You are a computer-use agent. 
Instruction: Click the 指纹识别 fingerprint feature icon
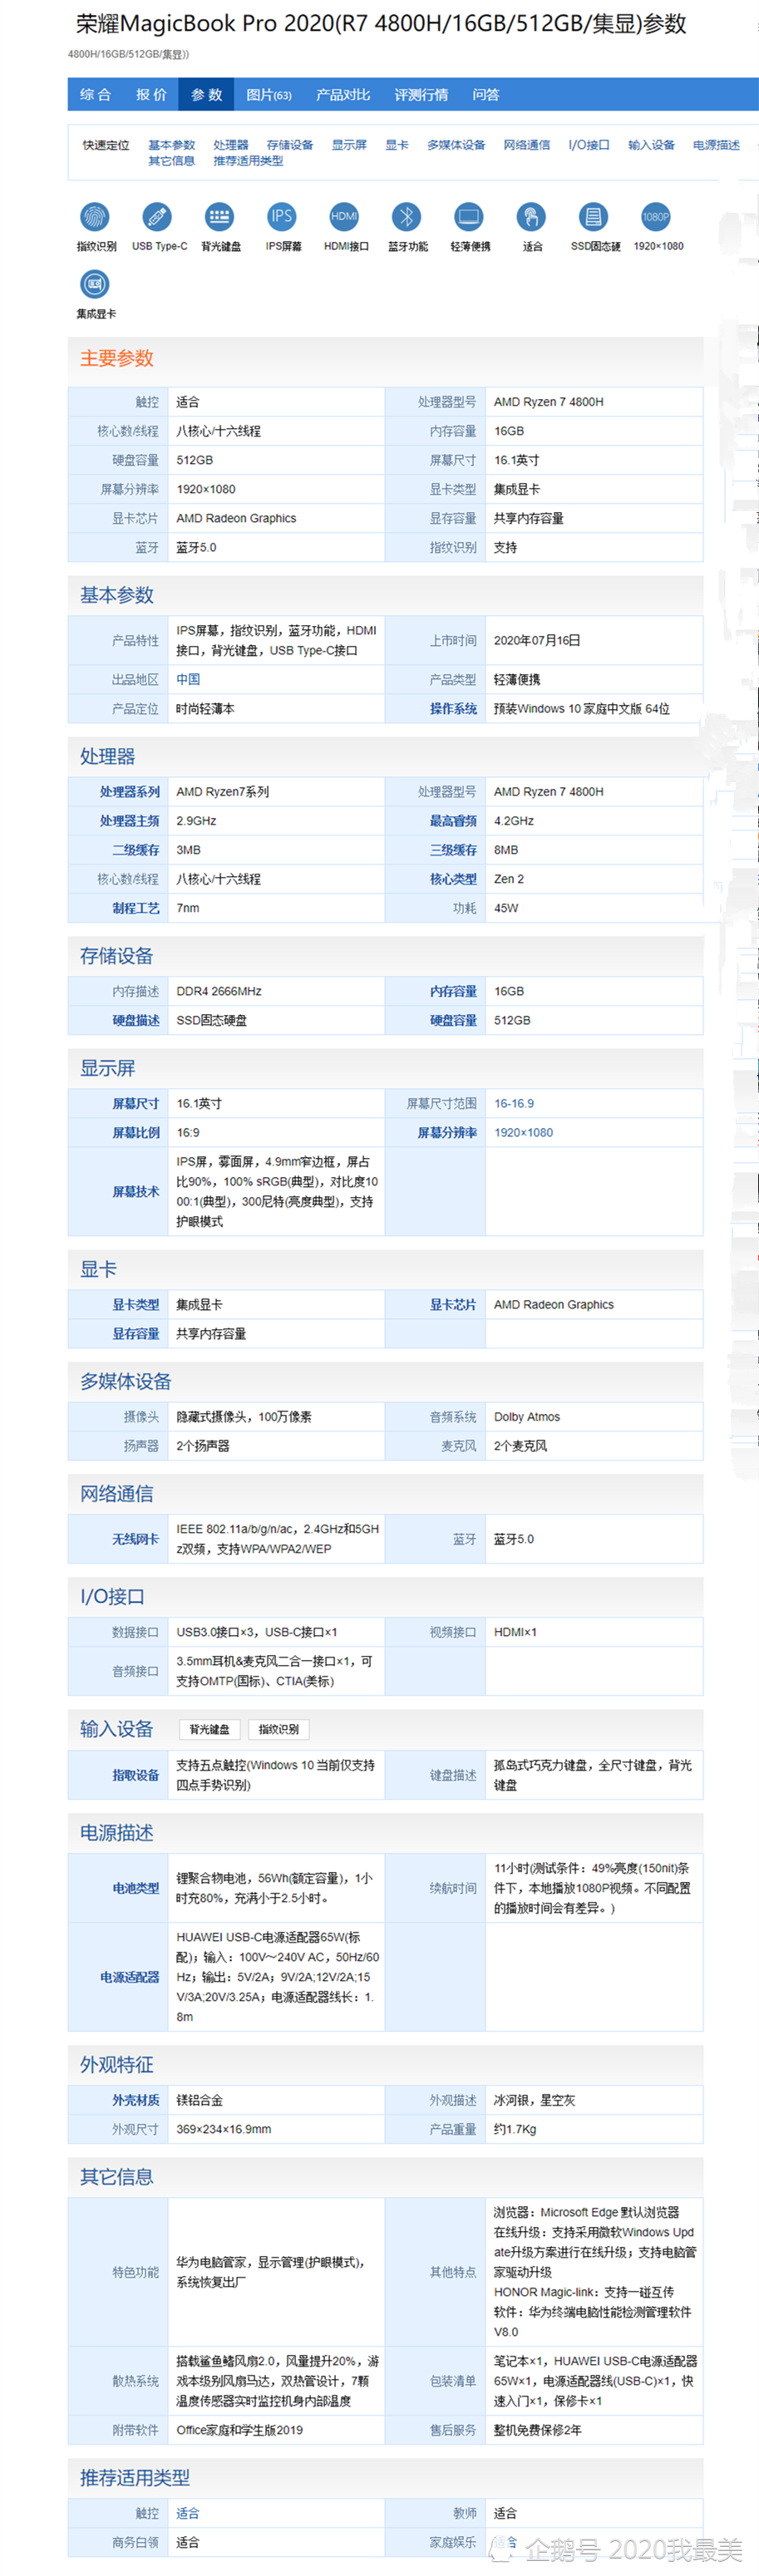(95, 216)
